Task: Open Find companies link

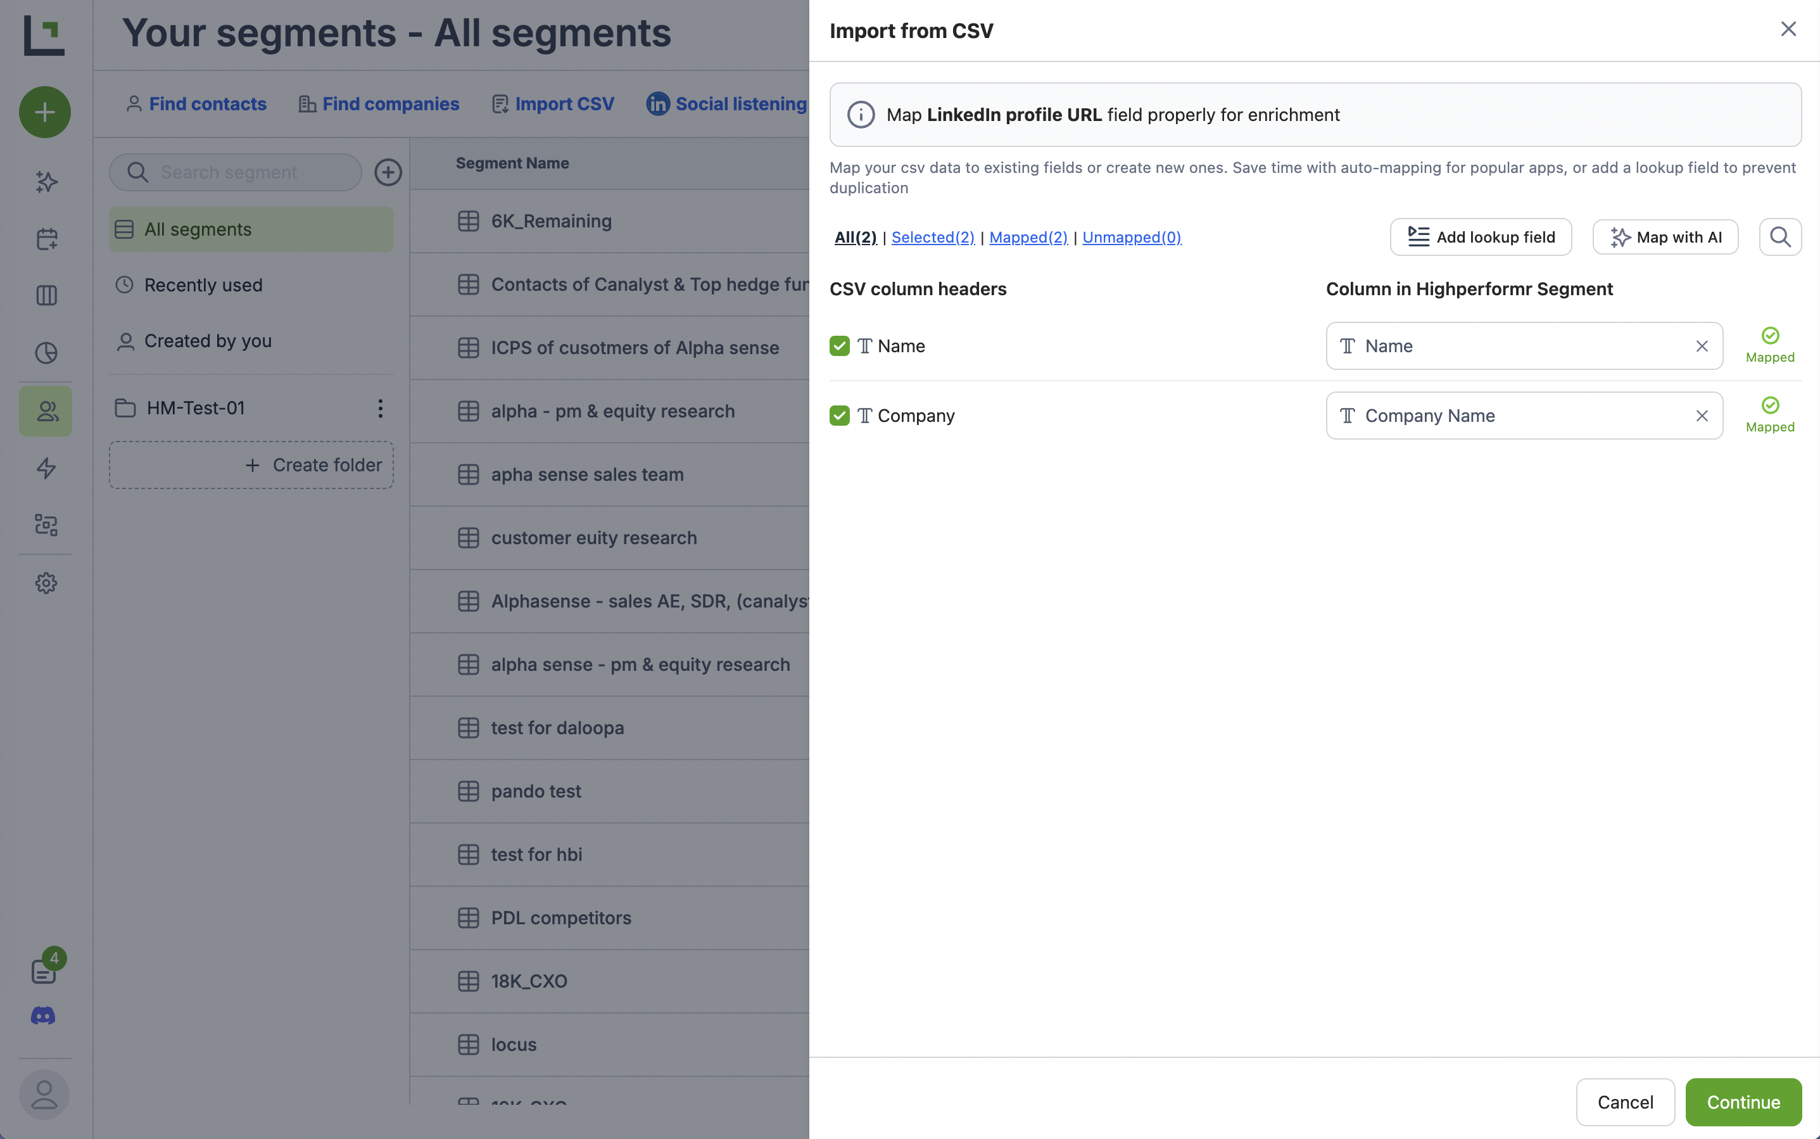Action: pos(379,104)
